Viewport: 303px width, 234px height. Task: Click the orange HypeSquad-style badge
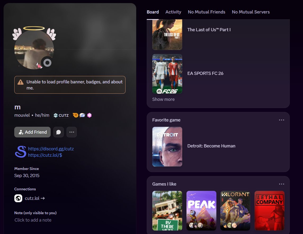tap(75, 115)
